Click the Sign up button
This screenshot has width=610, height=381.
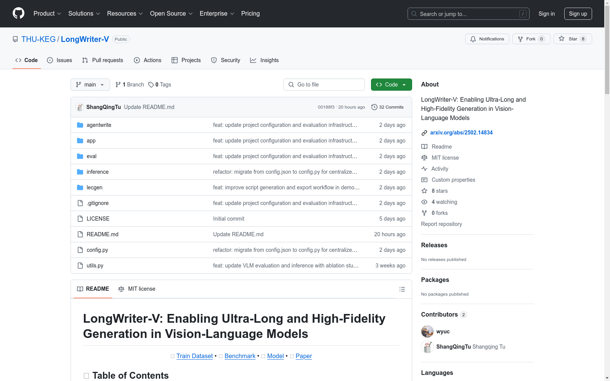click(578, 14)
